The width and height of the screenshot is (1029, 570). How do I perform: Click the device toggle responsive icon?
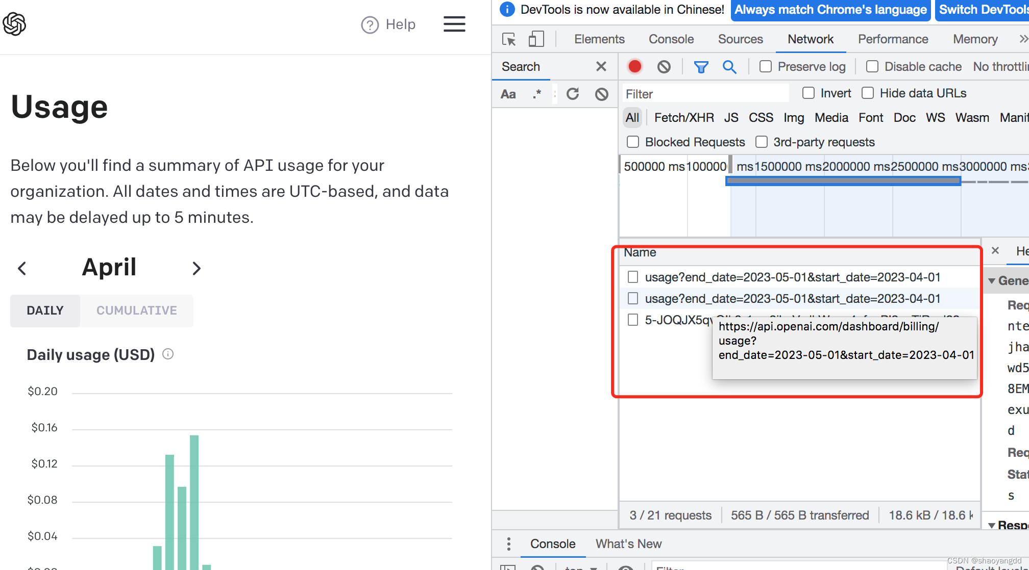pos(536,39)
